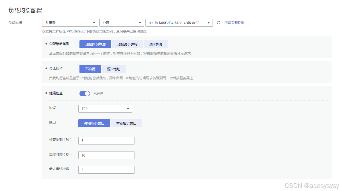Image resolution: width=340 pixels, height=191 pixels.
Task: Click the 分配策略类型 label
Action: (59, 44)
